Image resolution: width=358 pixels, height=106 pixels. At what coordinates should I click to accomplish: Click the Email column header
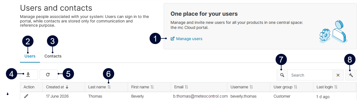pyautogui.click(x=199, y=87)
